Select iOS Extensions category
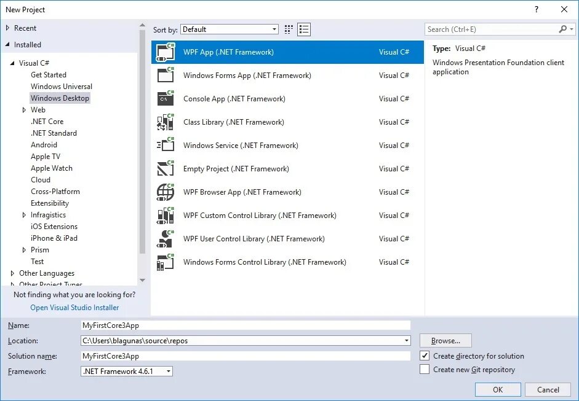Image resolution: width=579 pixels, height=401 pixels. pyautogui.click(x=54, y=227)
